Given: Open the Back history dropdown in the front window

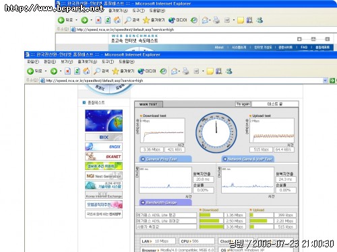Looking at the screenshot, I should click(46, 71).
